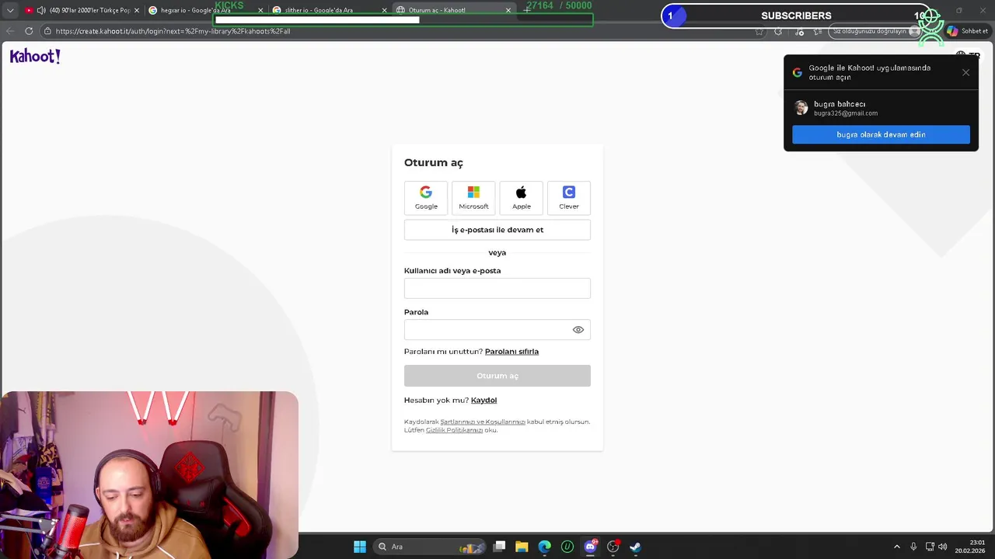The width and height of the screenshot is (995, 559).
Task: Go back with browser back arrow
Action: pos(10,31)
